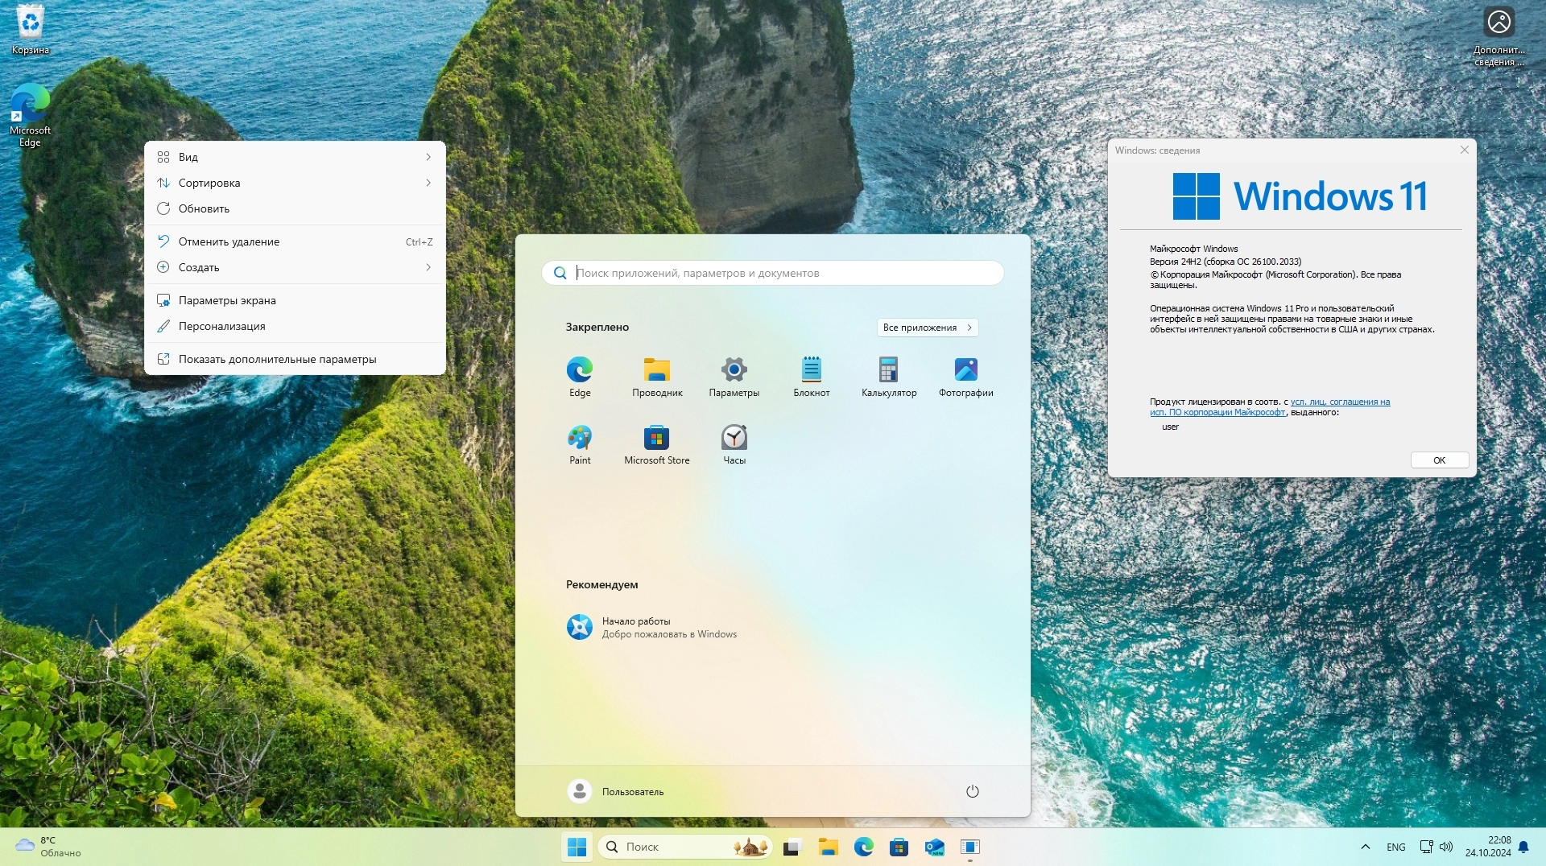
Task: Click the taskbar Поиск search box
Action: 685,847
